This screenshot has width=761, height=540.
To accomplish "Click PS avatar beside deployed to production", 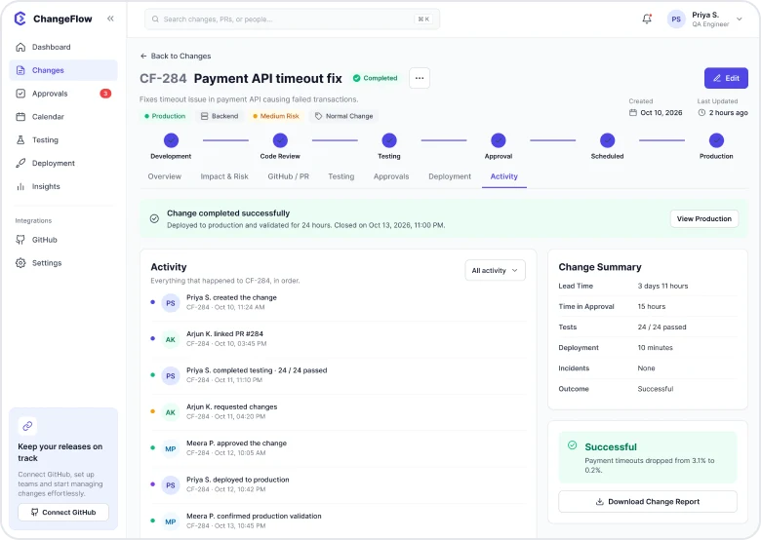I will pyautogui.click(x=171, y=485).
